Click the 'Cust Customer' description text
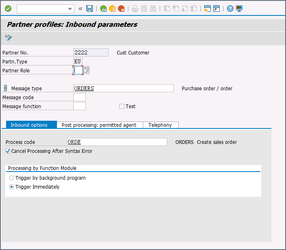This screenshot has width=286, height=250. (x=133, y=53)
